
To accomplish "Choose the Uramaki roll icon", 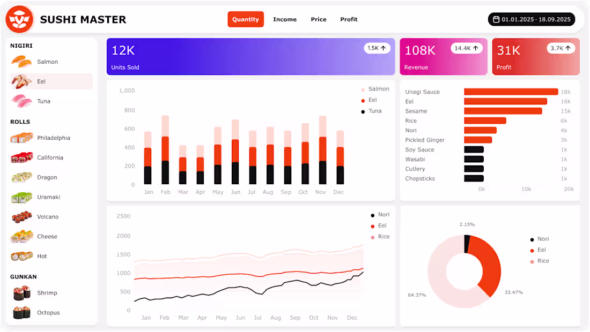I will point(21,197).
